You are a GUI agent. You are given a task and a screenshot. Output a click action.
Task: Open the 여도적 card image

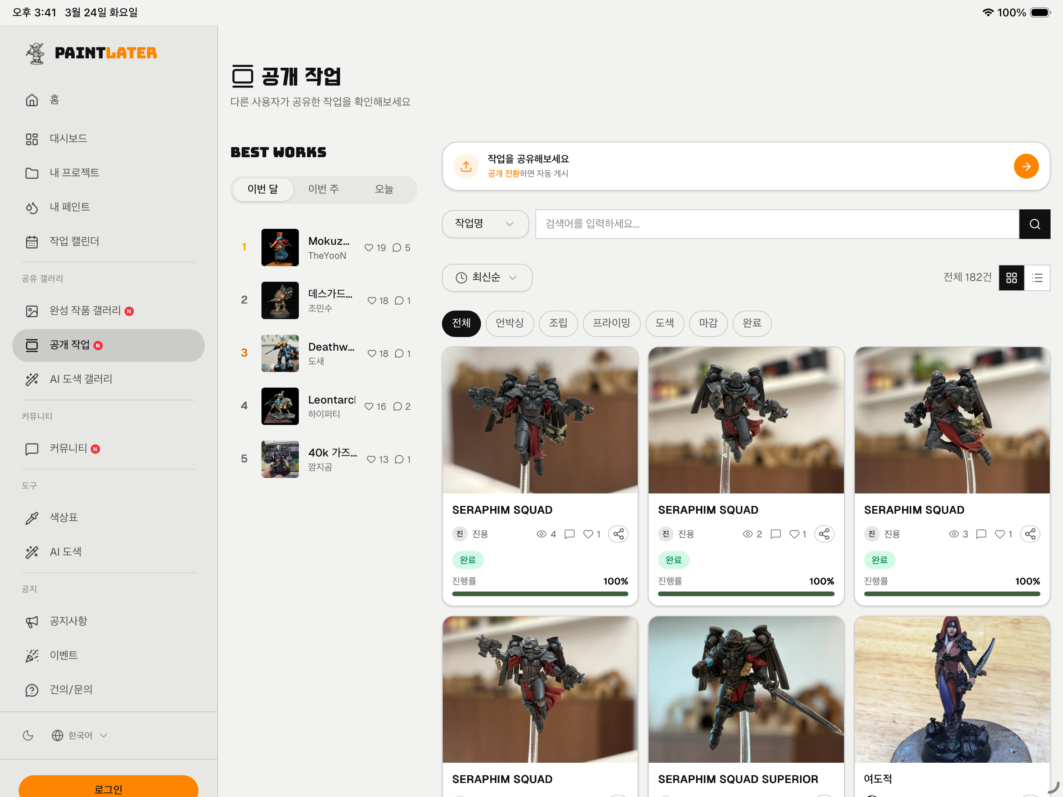tap(952, 689)
